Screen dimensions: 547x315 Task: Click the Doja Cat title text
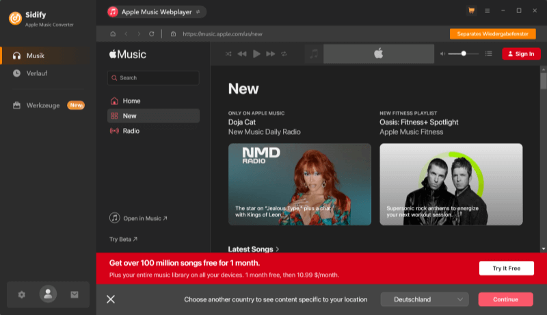coord(242,122)
